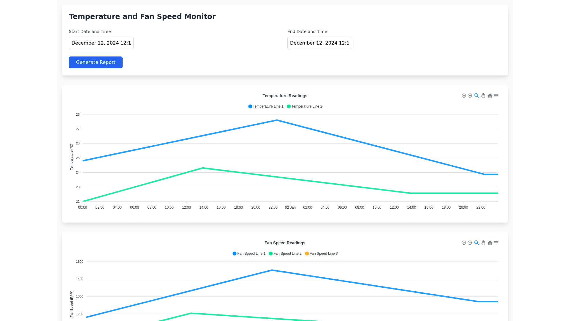The height and width of the screenshot is (321, 570).
Task: Toggle Temperature Line 1 series visibility
Action: pos(266,106)
